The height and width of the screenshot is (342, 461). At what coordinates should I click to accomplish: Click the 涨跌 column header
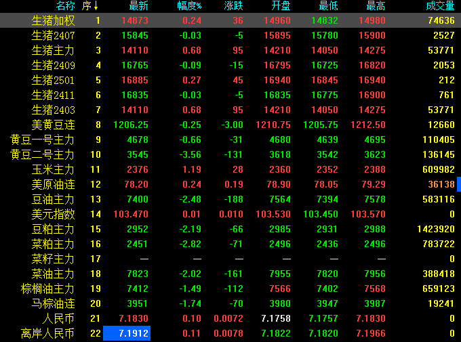pyautogui.click(x=233, y=5)
